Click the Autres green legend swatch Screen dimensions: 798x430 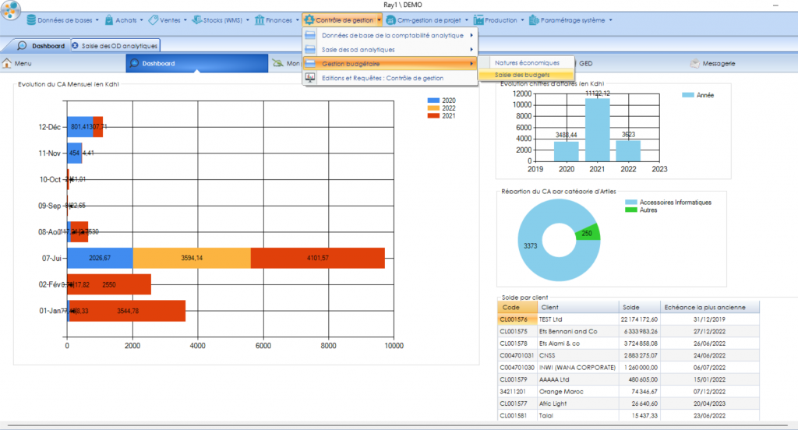[x=631, y=210]
